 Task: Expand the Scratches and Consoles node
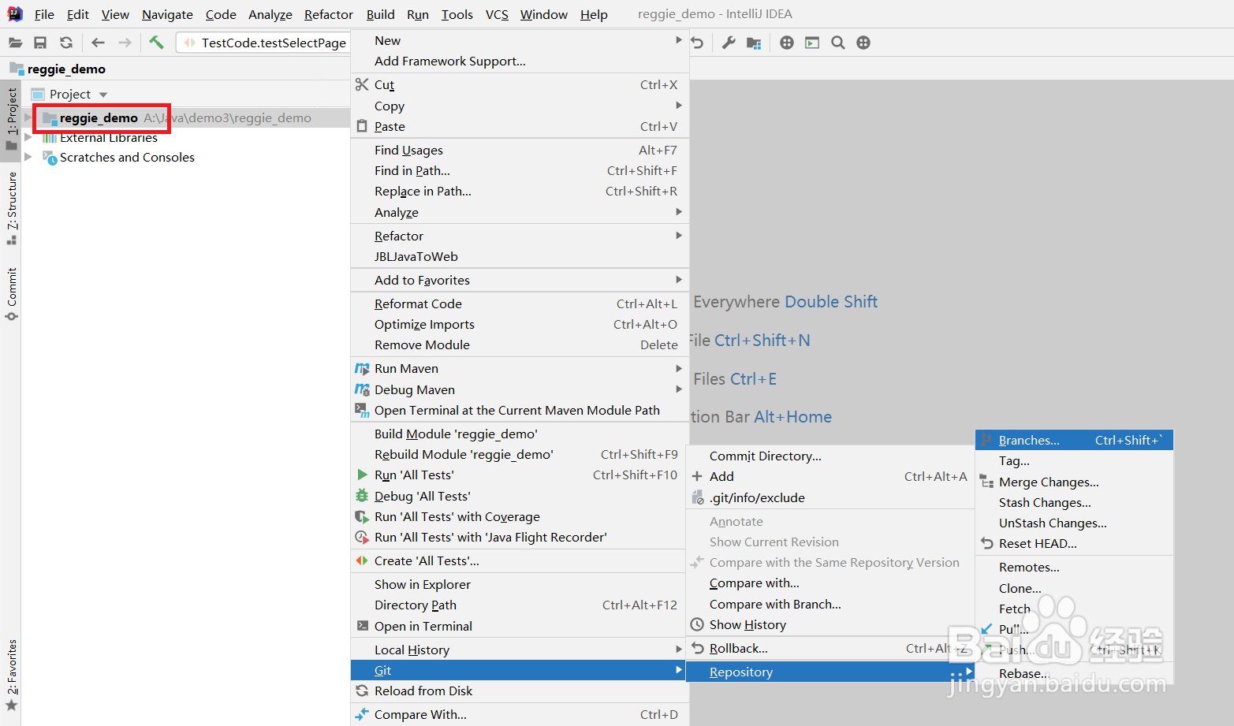tap(28, 157)
